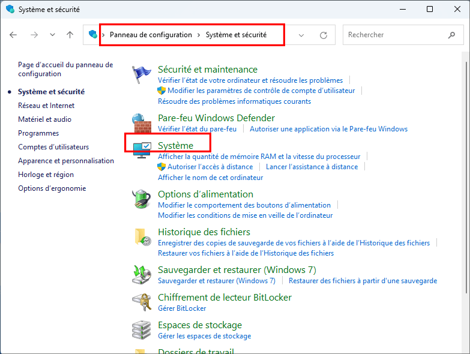Click Gérer les espaces de stockage

click(205, 336)
